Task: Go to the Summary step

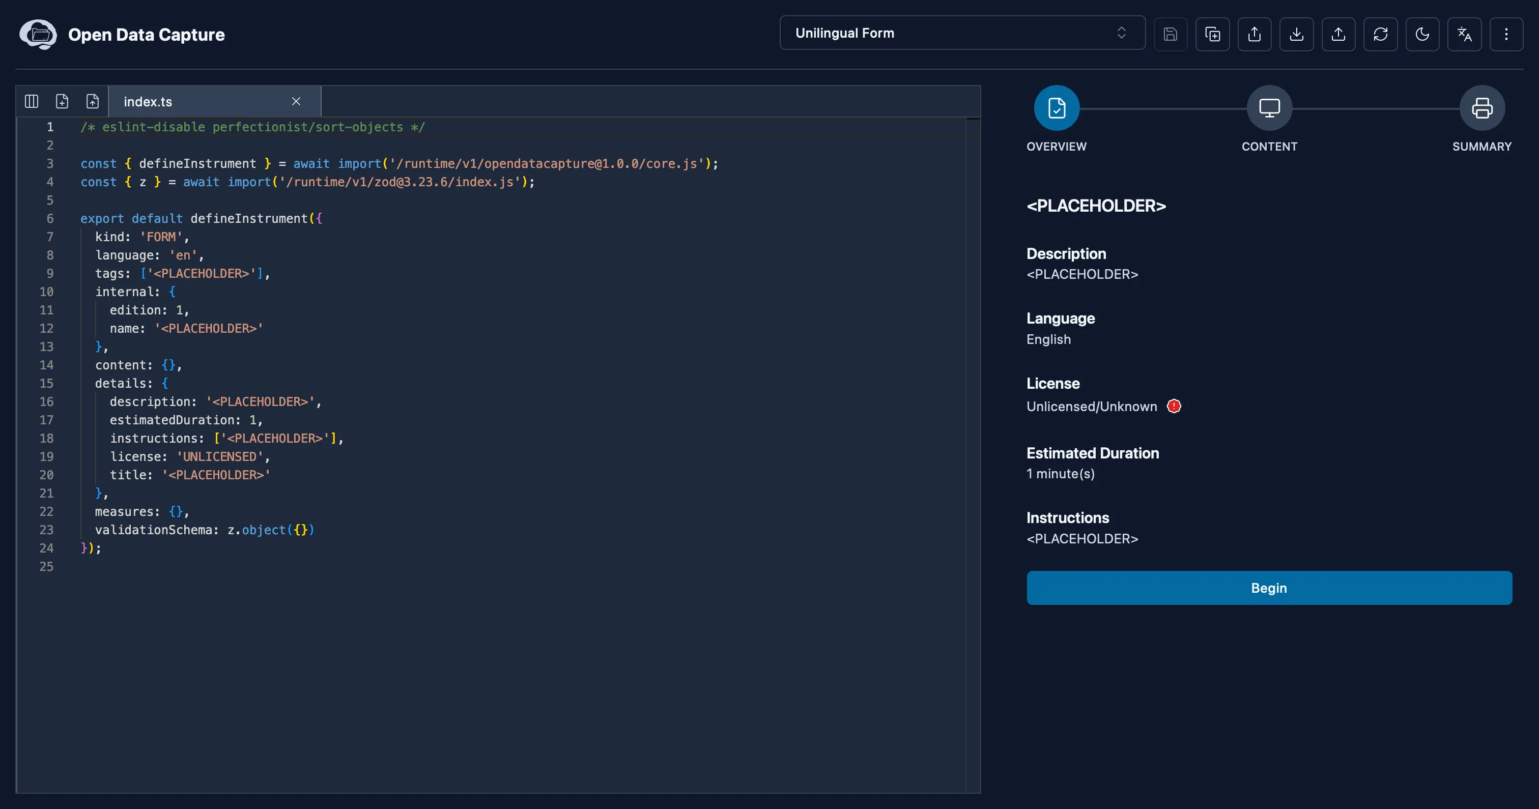Action: click(x=1482, y=108)
